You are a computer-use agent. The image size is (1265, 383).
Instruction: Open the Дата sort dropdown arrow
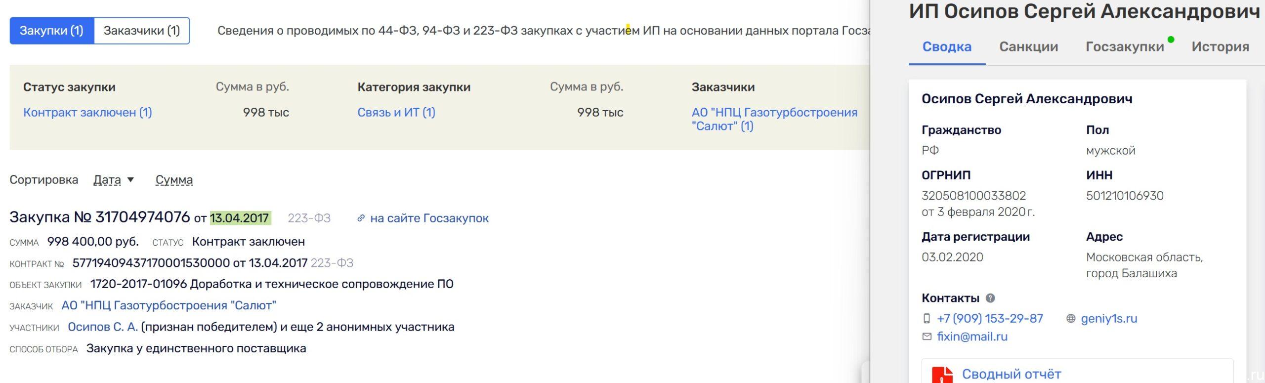point(130,179)
